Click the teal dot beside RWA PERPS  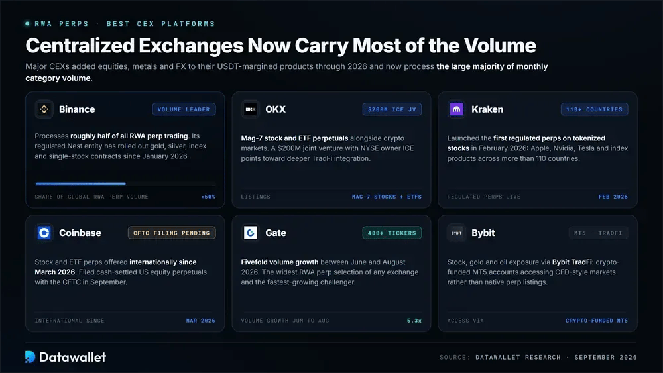(27, 24)
